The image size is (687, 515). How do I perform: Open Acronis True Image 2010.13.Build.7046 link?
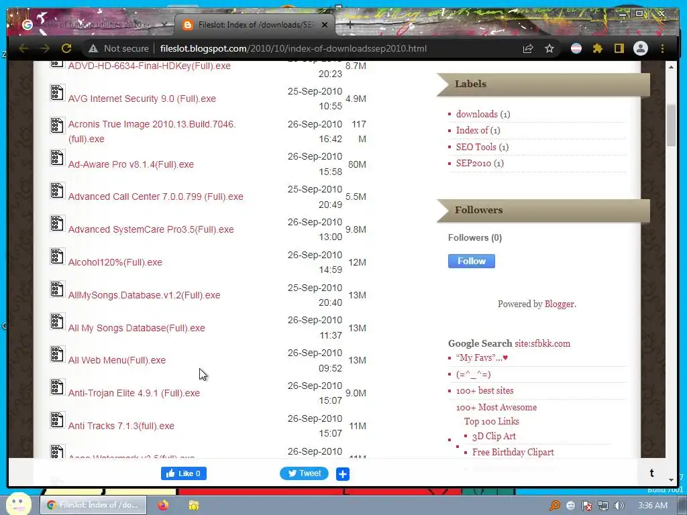coord(152,131)
